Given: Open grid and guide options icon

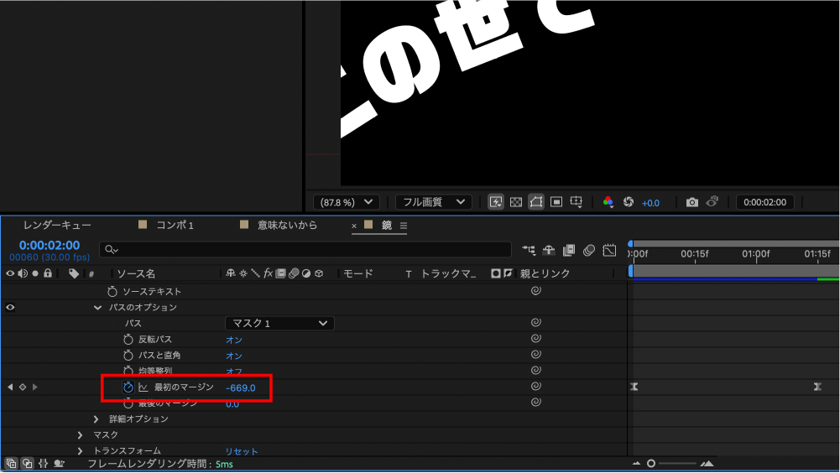Looking at the screenshot, I should pos(577,202).
